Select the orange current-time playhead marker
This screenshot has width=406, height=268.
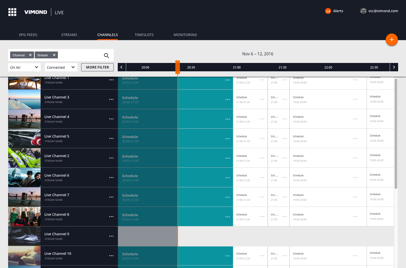coord(178,67)
